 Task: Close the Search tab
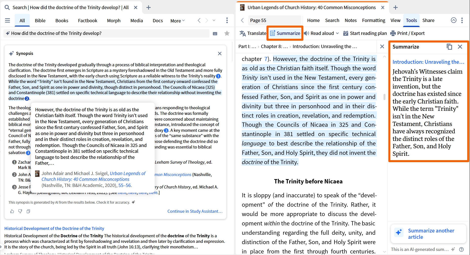pyautogui.click(x=136, y=8)
